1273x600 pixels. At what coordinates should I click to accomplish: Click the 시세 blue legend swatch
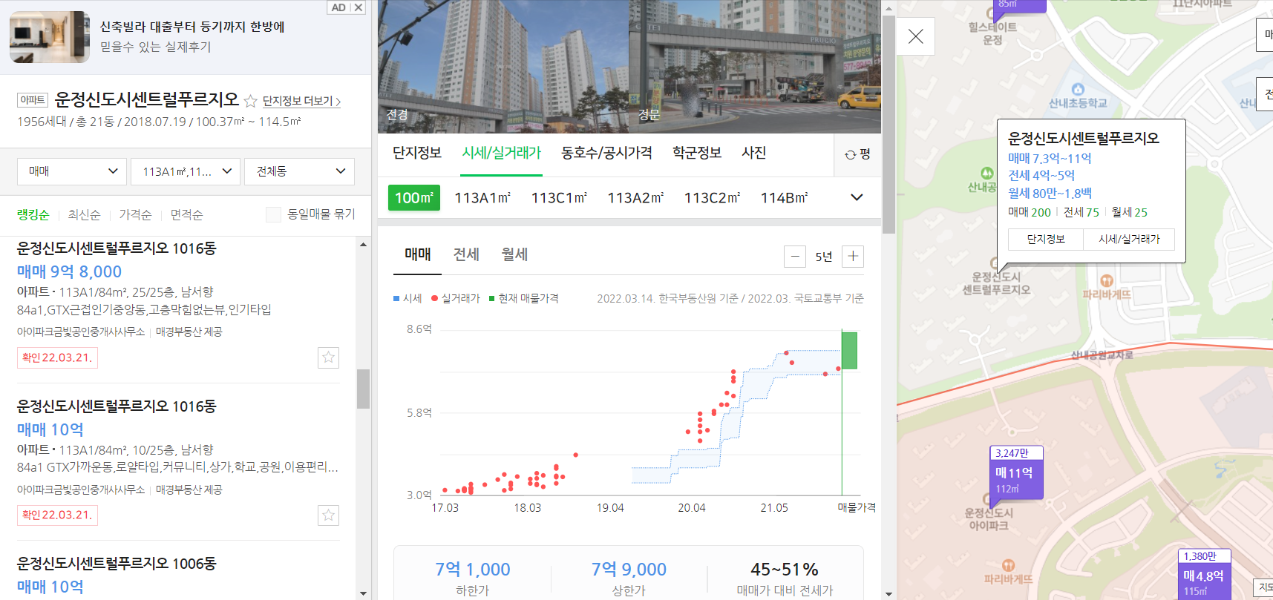click(x=396, y=299)
